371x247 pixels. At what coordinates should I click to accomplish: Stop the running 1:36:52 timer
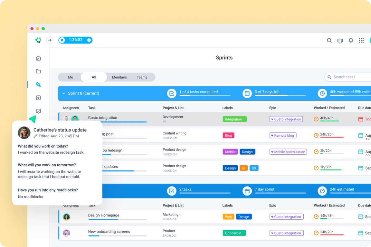point(62,40)
